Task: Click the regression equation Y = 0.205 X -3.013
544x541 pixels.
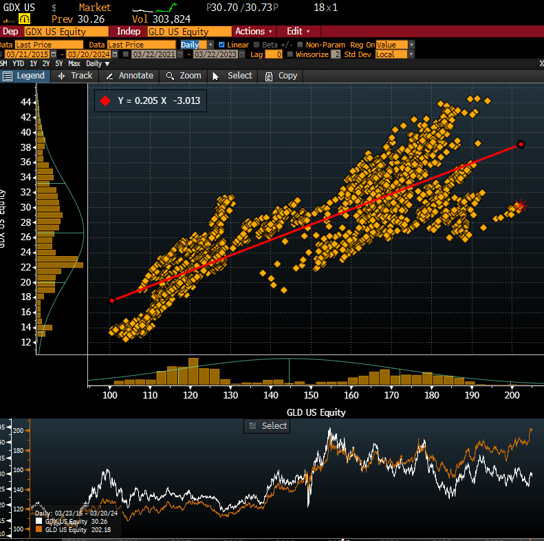Action: [x=159, y=100]
